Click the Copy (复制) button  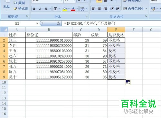pos(19,3)
